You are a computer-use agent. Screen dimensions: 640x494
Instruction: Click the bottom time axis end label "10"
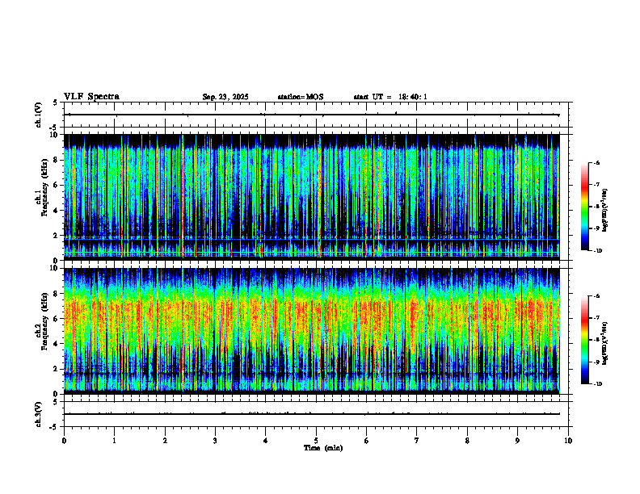568,441
